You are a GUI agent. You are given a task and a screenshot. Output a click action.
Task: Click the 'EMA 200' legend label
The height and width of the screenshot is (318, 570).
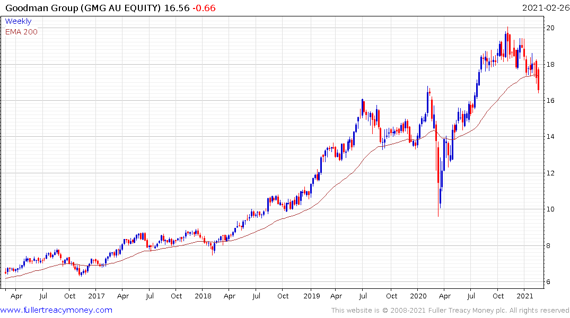[x=21, y=32]
